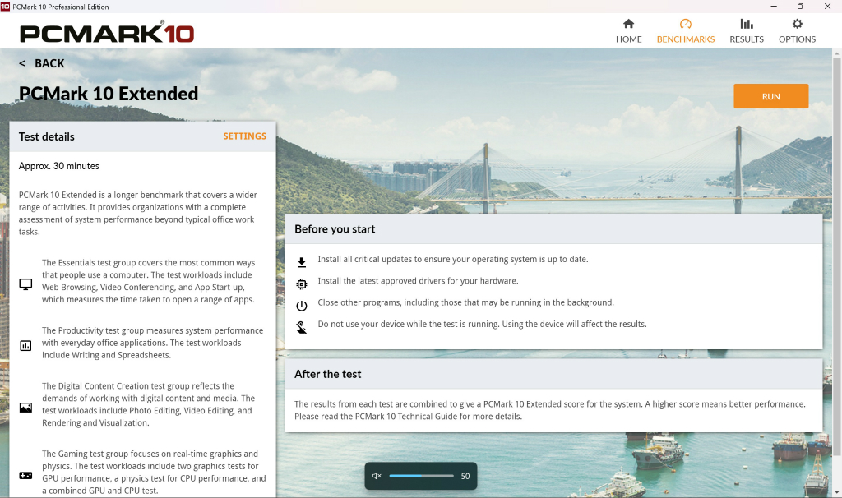Click the app icon in title bar
Viewport: 842px width, 498px height.
(6, 7)
